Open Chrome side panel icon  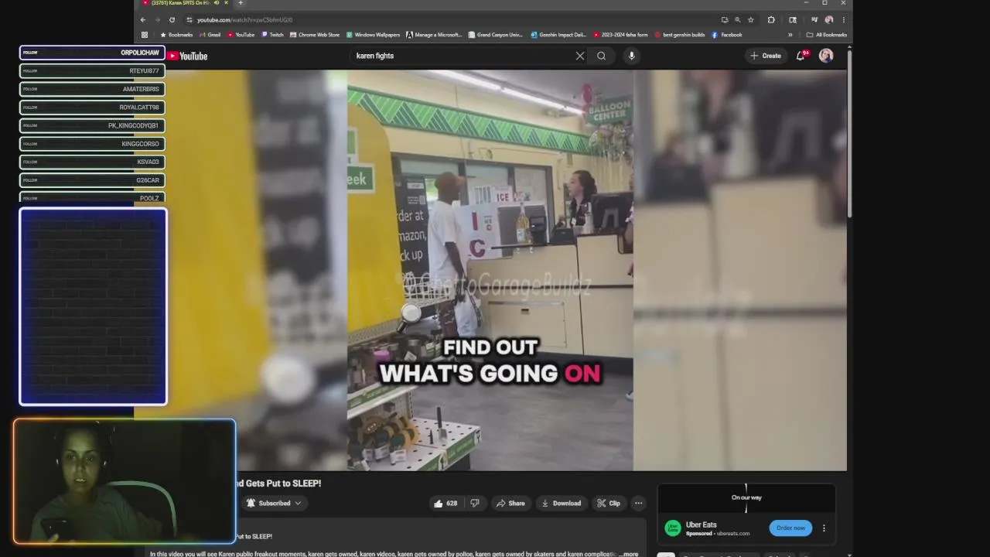click(x=793, y=19)
